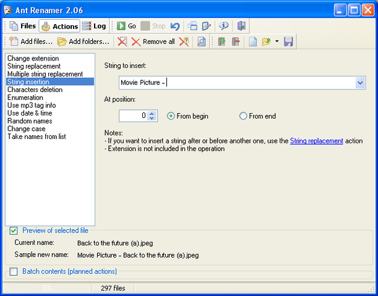Click the Add action to batch icon
This screenshot has height=296, width=378.
click(221, 41)
